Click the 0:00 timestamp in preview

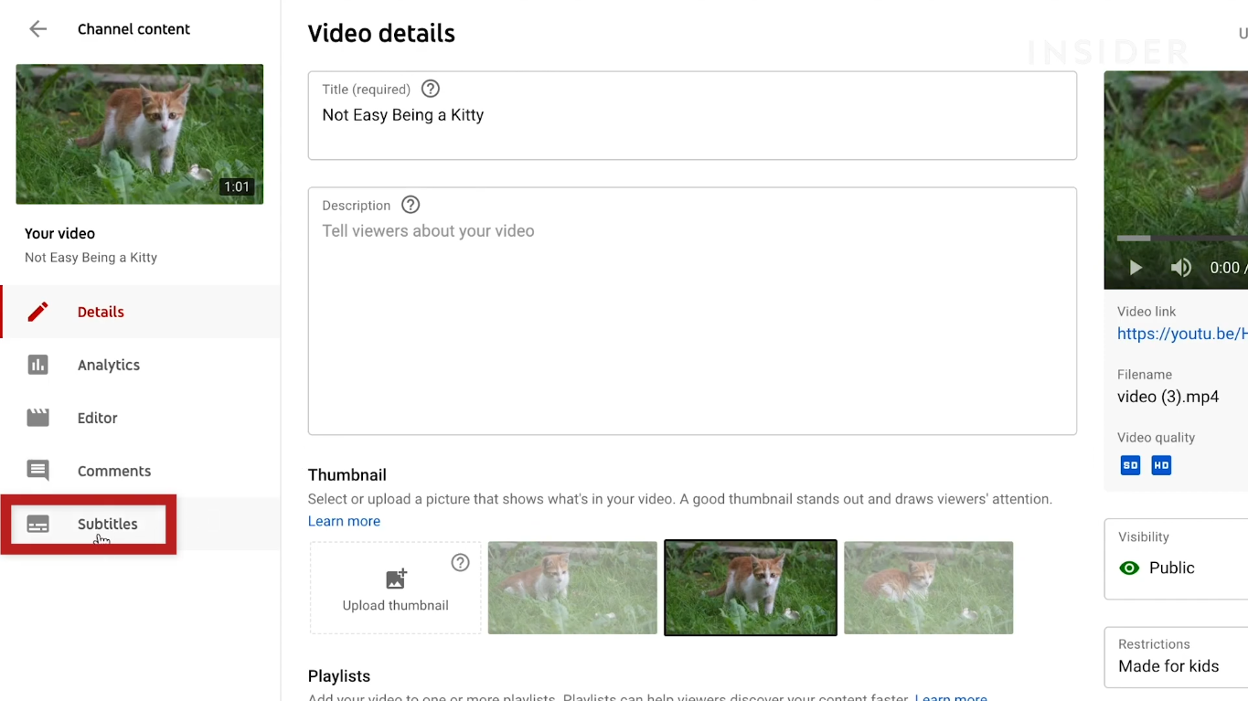pos(1224,268)
